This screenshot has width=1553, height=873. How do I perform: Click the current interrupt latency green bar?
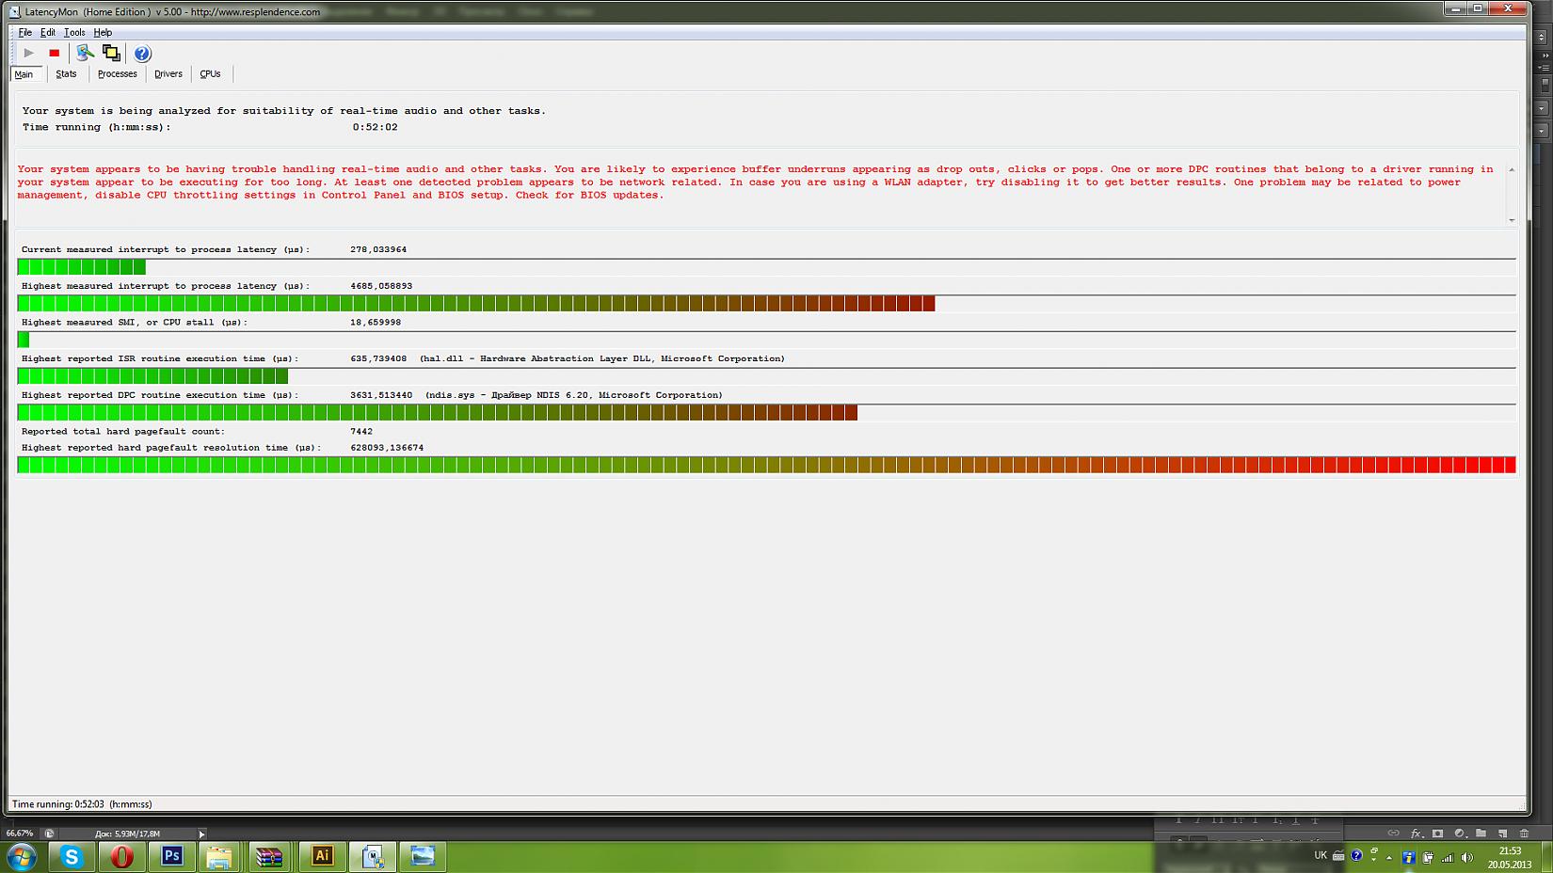pyautogui.click(x=82, y=267)
